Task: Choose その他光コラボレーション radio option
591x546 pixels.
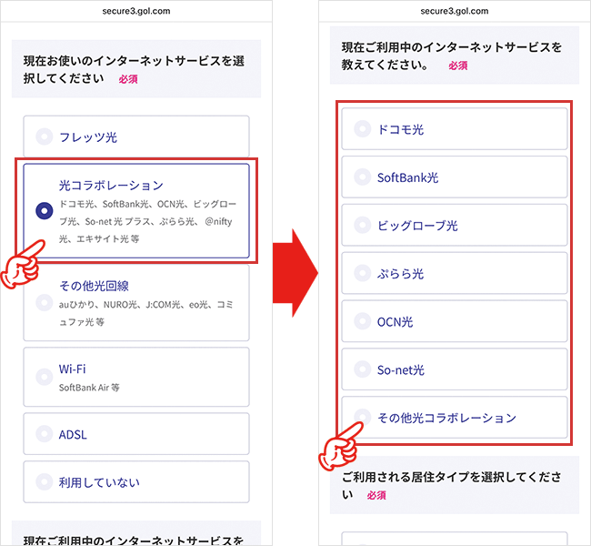Action: pos(455,417)
